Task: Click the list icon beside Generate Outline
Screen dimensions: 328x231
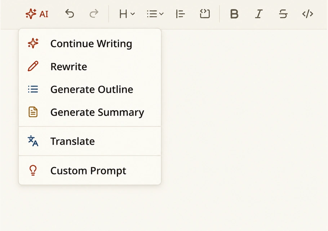Action: (x=33, y=89)
